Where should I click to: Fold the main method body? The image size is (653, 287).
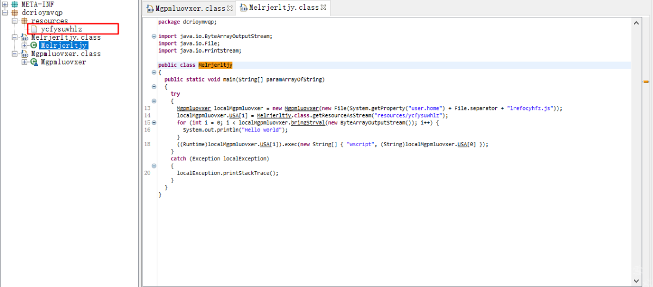(154, 86)
